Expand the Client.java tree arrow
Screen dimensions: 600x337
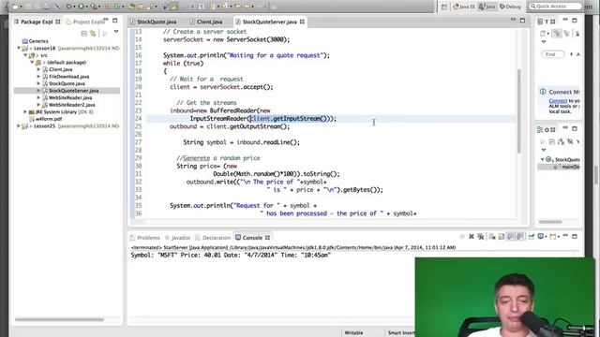click(x=38, y=69)
